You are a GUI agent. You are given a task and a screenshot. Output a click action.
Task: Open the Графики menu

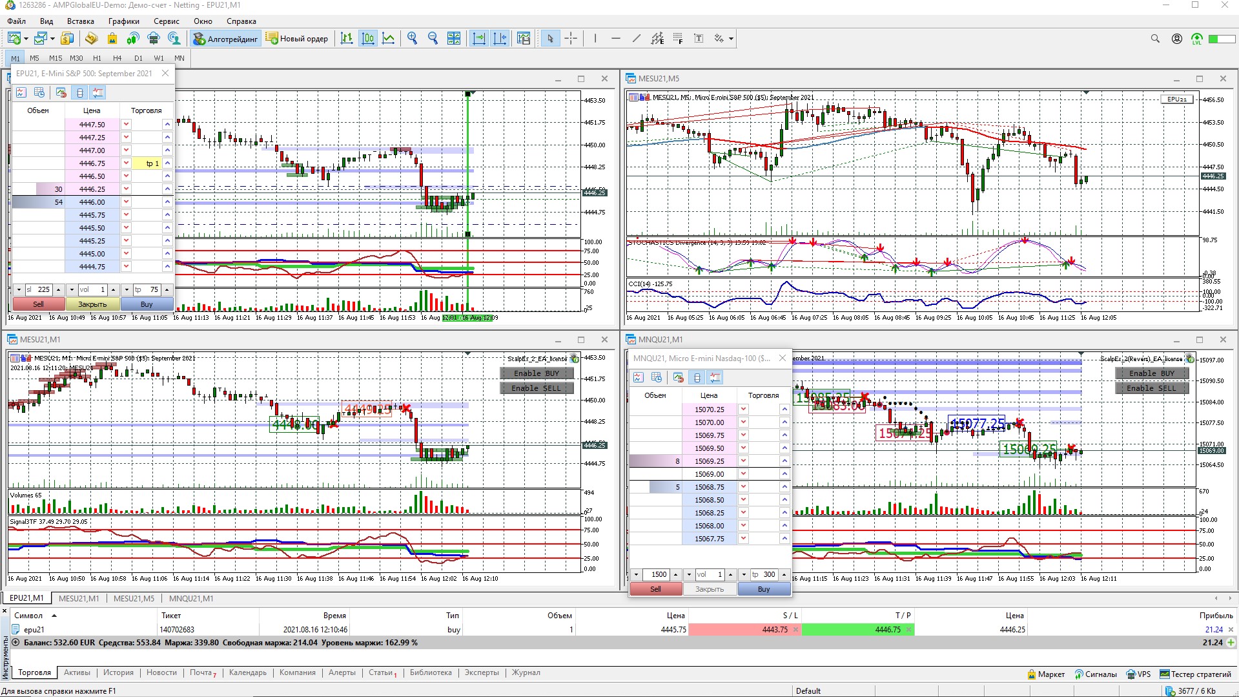click(x=123, y=21)
